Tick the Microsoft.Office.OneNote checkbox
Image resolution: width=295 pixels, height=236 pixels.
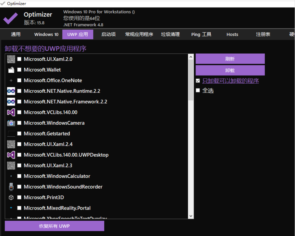click(19, 80)
